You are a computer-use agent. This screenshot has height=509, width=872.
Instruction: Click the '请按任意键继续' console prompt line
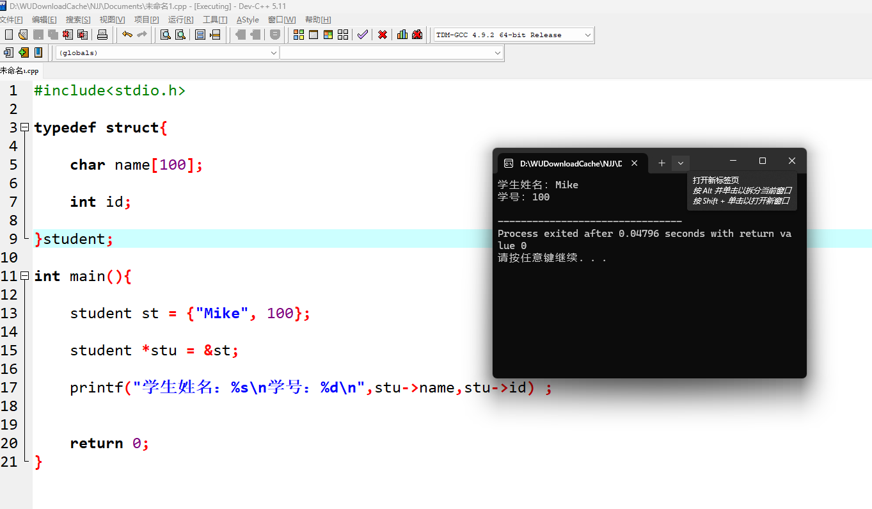coord(552,258)
